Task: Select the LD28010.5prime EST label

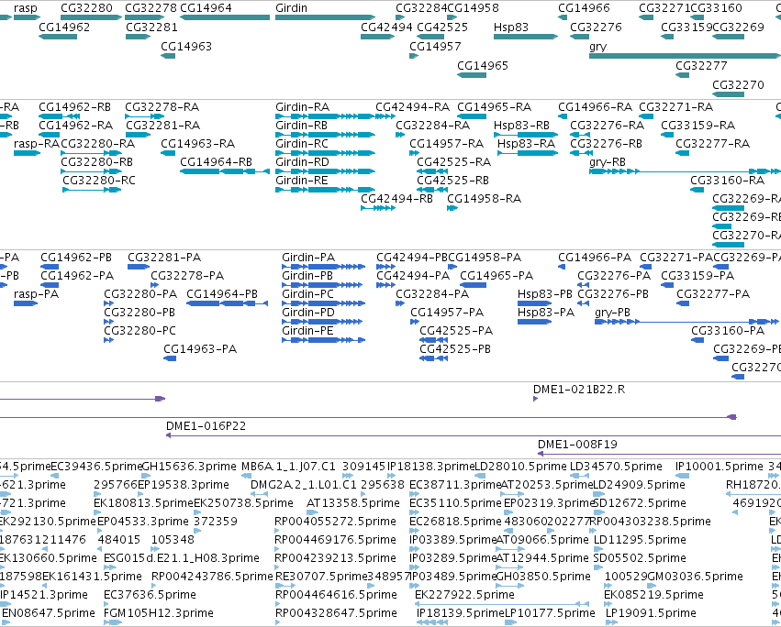Action: [521, 467]
